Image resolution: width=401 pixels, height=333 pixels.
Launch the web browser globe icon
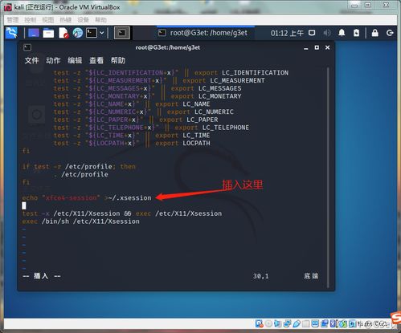pyautogui.click(x=78, y=33)
